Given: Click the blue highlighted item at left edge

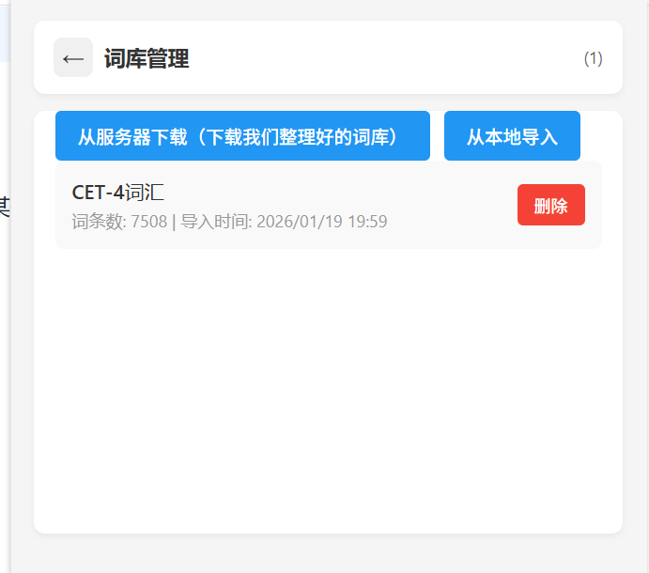Looking at the screenshot, I should [5, 34].
